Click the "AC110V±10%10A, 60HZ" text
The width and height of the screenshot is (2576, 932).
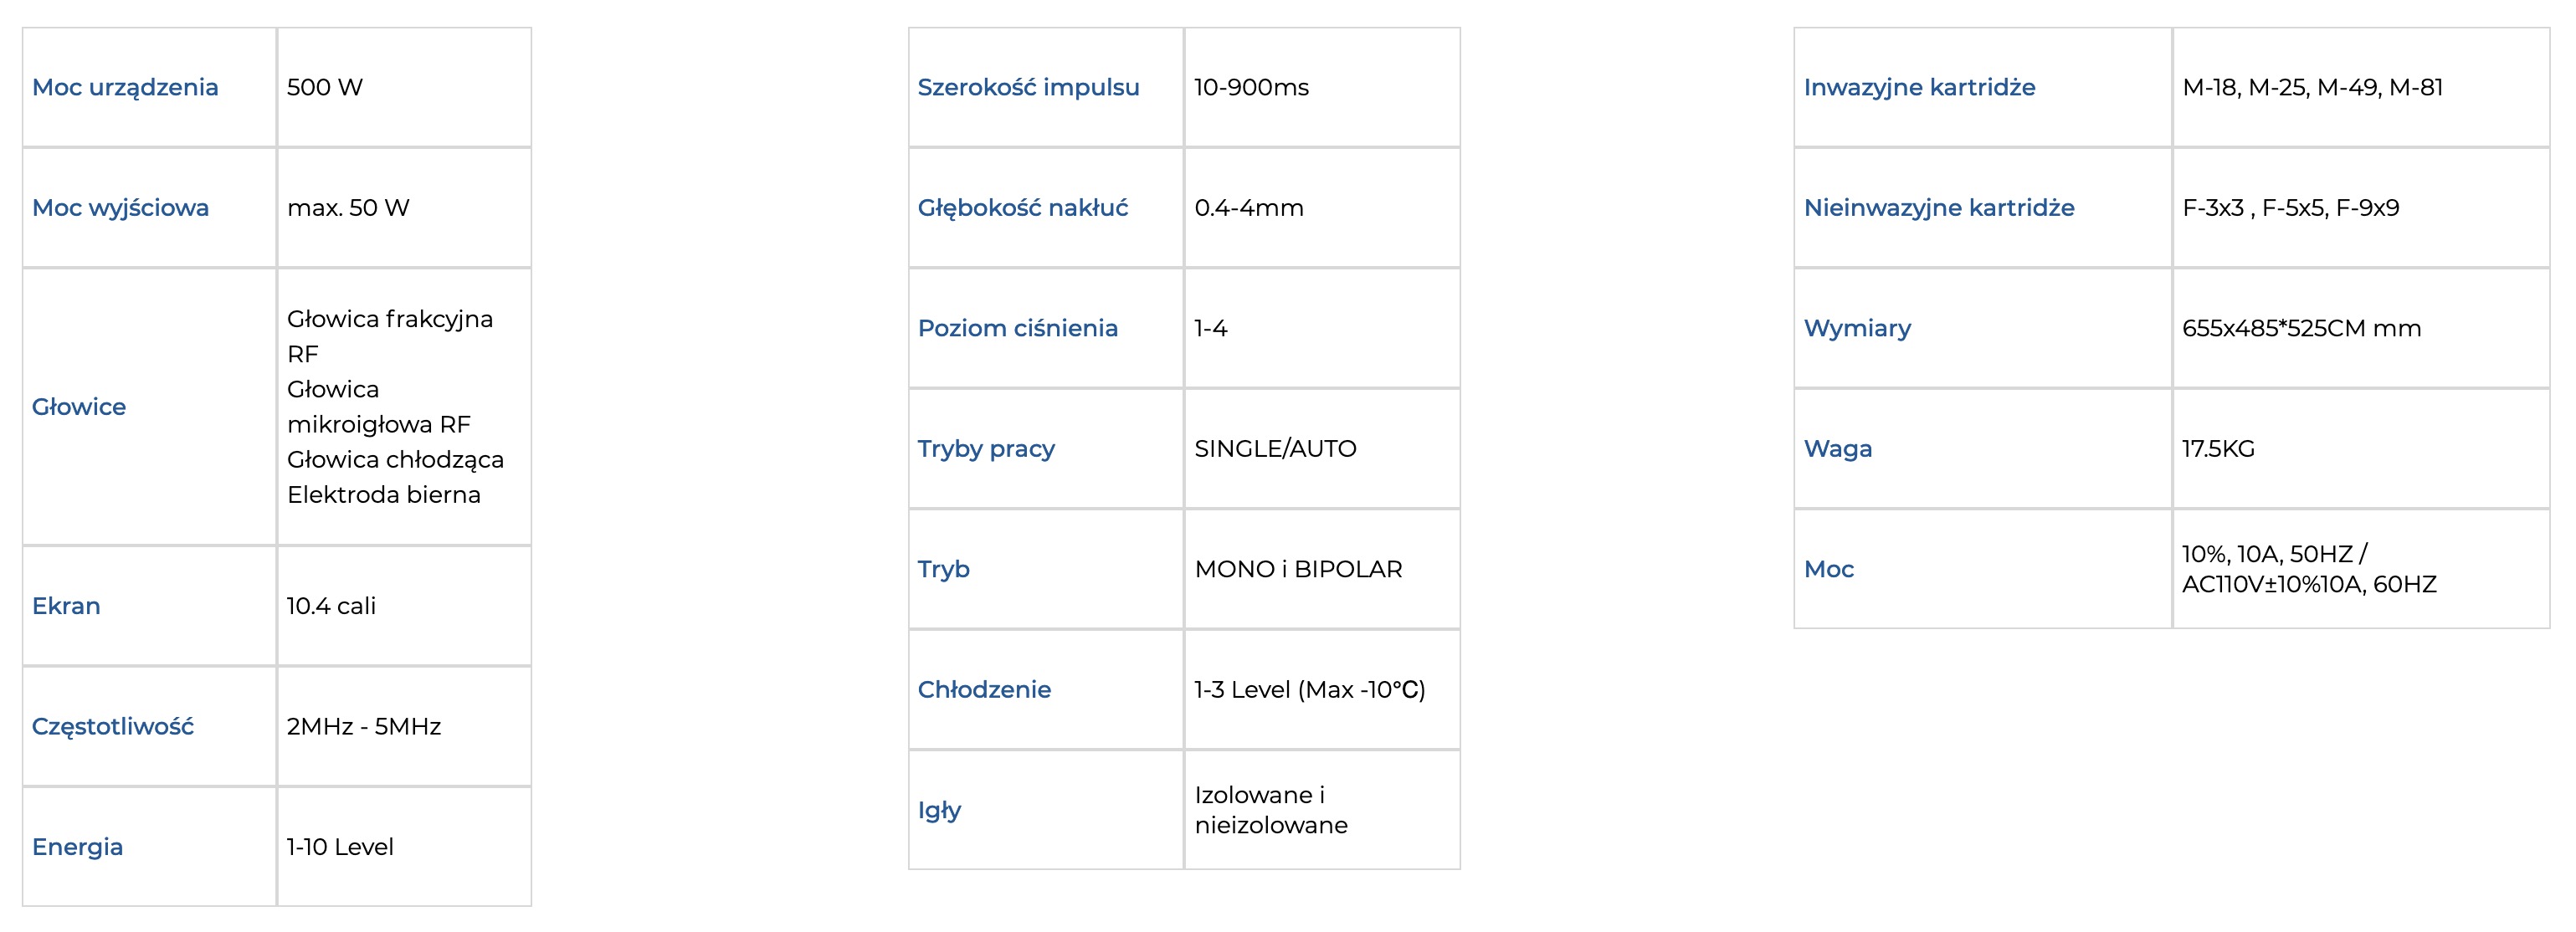coord(2309,585)
